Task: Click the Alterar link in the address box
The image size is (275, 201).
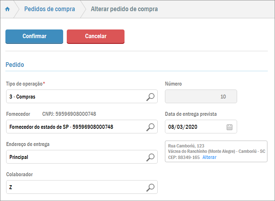Action: click(209, 157)
